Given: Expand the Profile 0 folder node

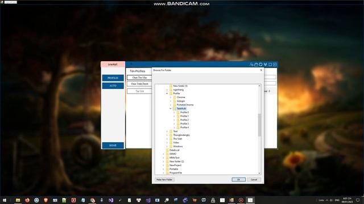Looking at the screenshot, I should [175, 112].
